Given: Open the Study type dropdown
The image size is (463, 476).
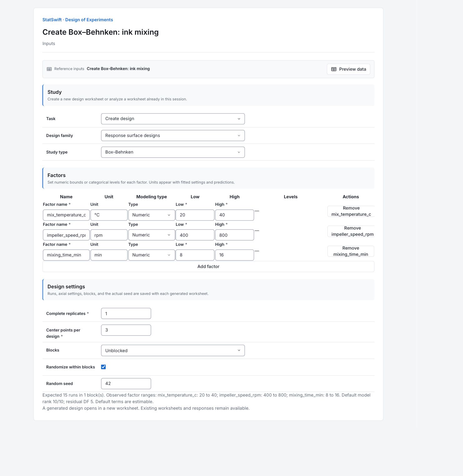Looking at the screenshot, I should pyautogui.click(x=173, y=152).
